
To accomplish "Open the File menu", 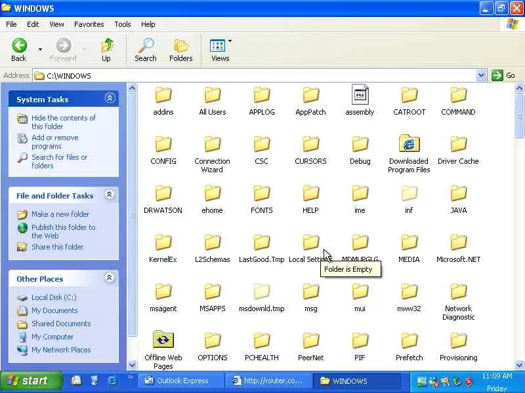I will click(11, 24).
